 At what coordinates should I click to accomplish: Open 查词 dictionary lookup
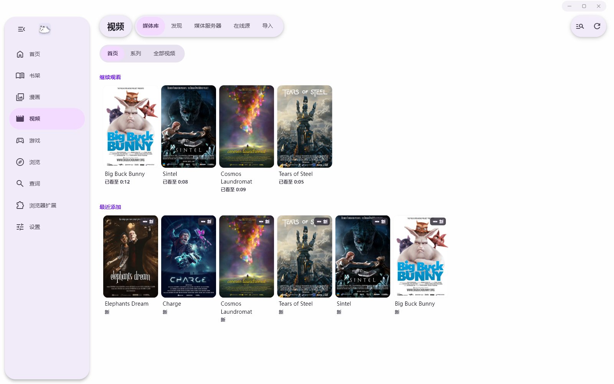coord(47,184)
